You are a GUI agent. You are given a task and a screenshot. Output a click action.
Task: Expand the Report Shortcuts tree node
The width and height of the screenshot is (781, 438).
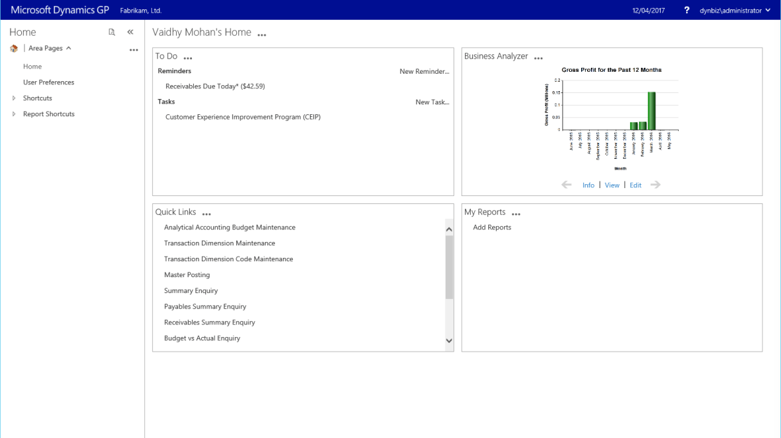(14, 114)
